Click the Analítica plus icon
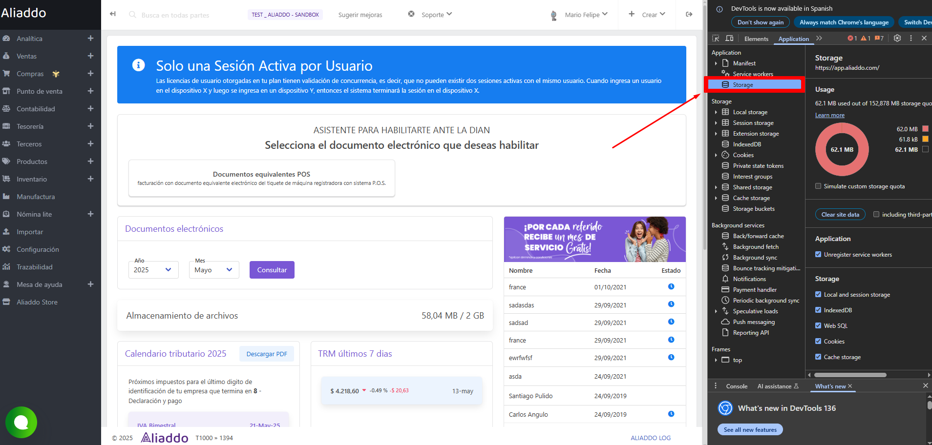 (90, 38)
